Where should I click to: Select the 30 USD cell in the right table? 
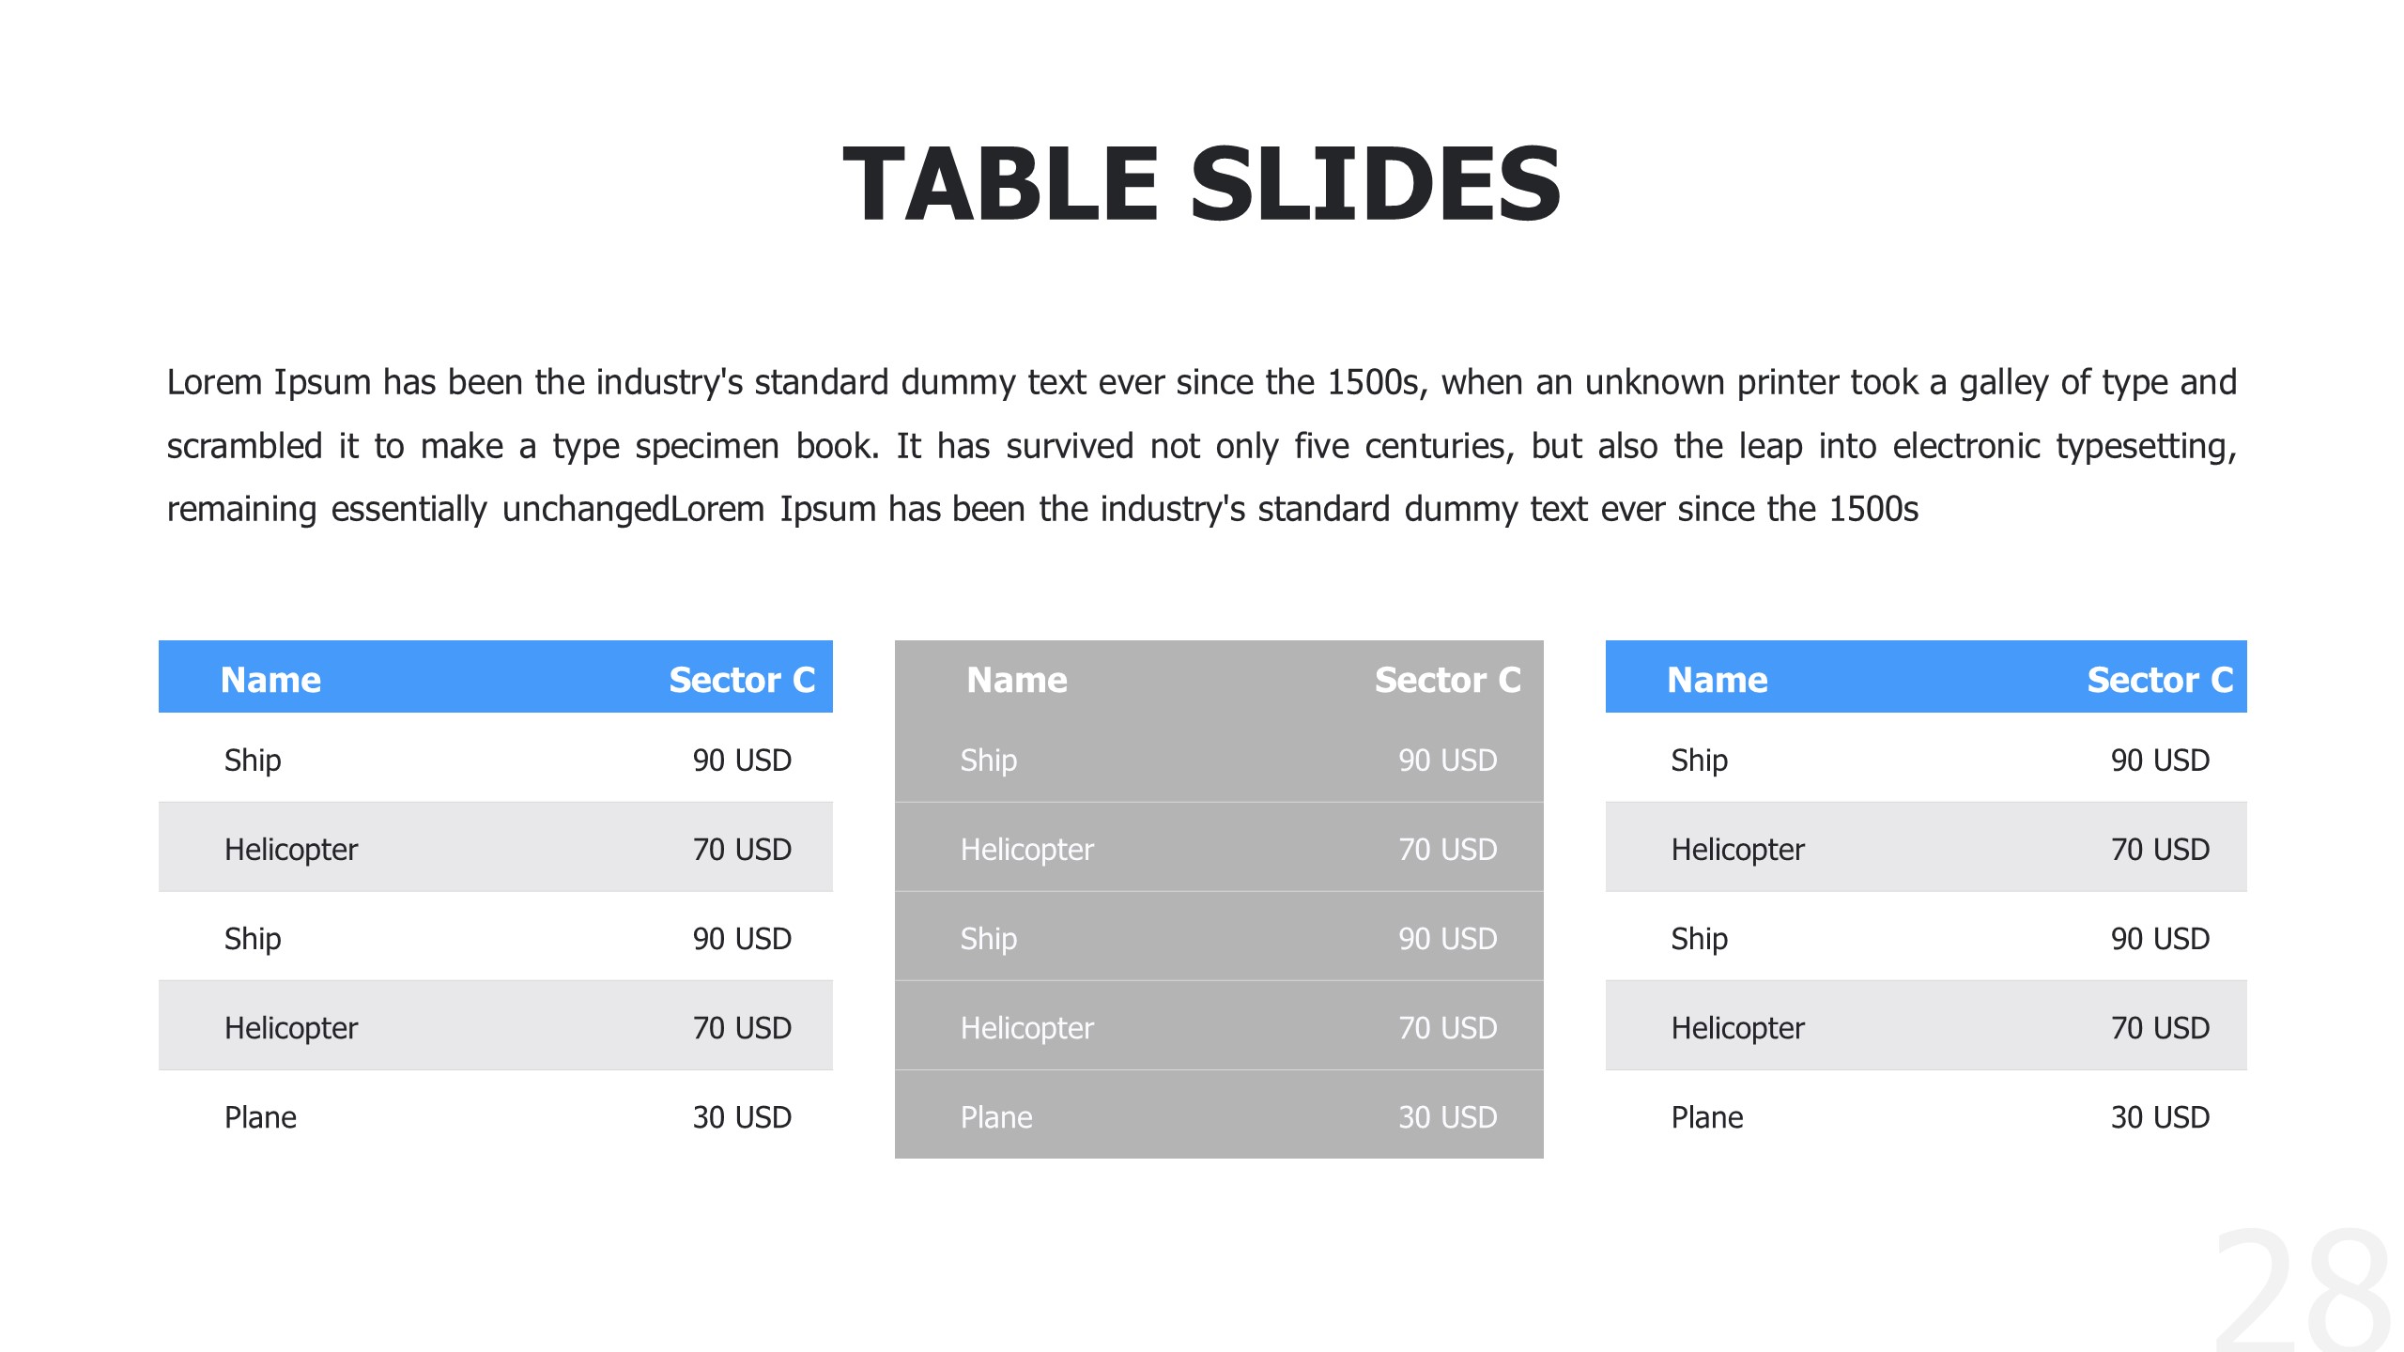pos(2160,1117)
